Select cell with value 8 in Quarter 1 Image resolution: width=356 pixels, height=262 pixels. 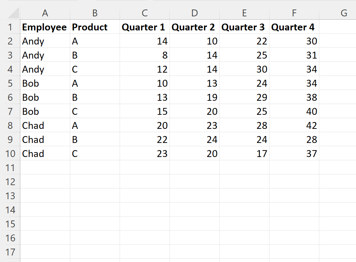[x=145, y=55]
